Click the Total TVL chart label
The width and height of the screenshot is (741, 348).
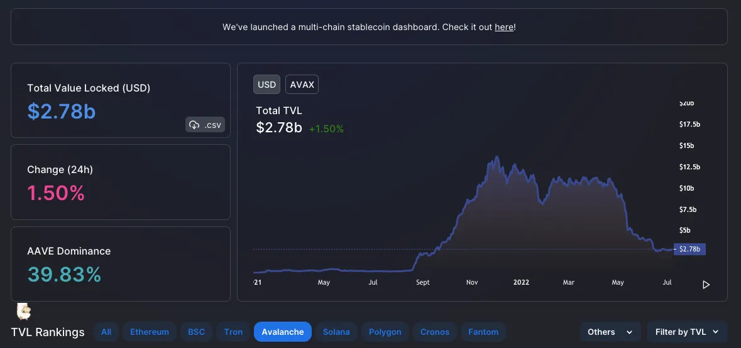pyautogui.click(x=279, y=110)
